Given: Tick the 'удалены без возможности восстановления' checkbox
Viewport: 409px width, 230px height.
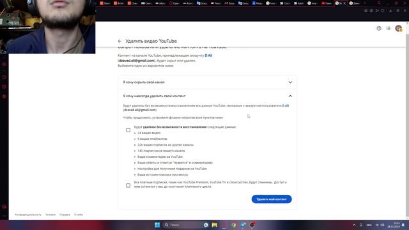Looking at the screenshot, I should click(128, 130).
